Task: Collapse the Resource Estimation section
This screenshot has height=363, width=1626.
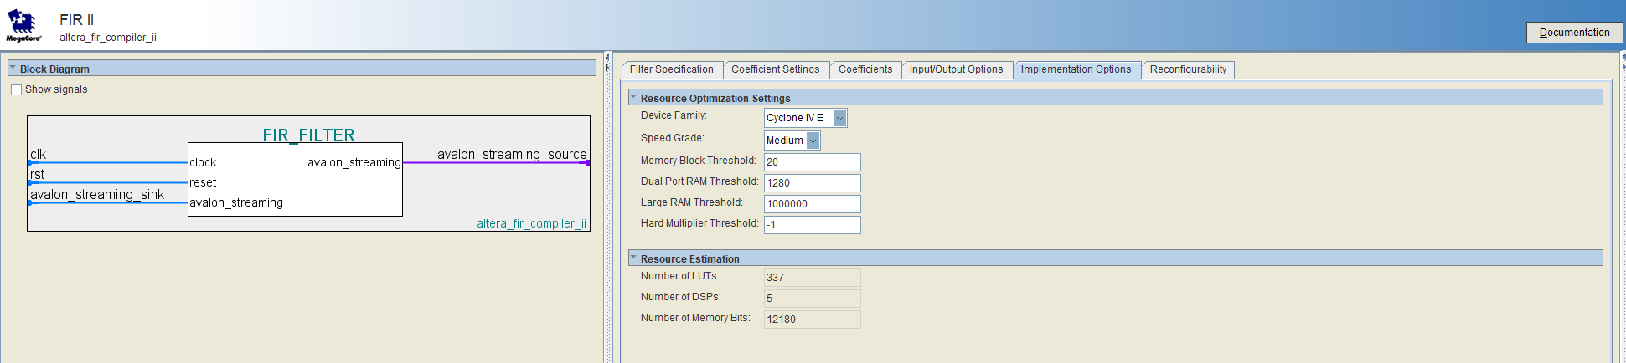Action: (x=634, y=258)
